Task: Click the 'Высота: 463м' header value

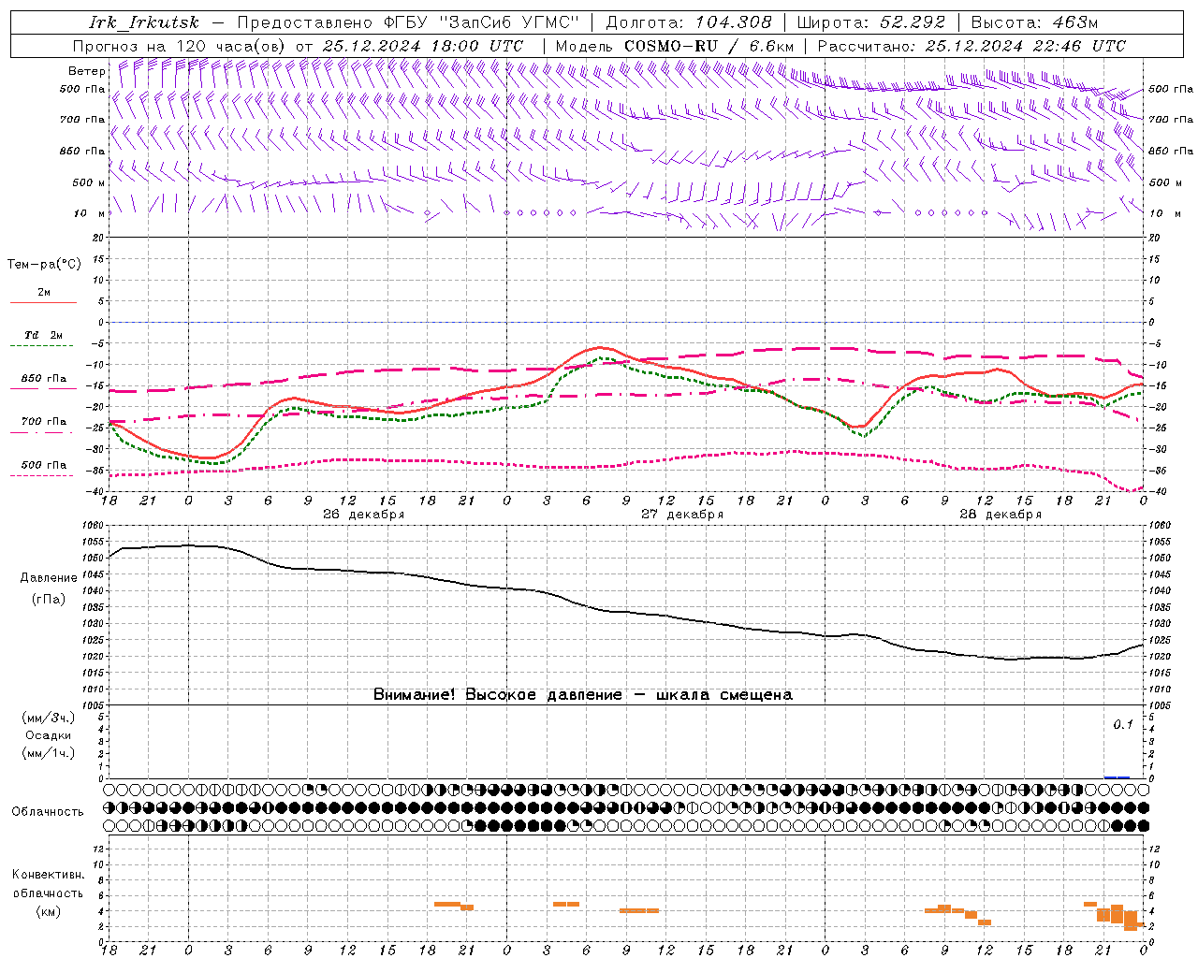Action: pyautogui.click(x=1034, y=22)
